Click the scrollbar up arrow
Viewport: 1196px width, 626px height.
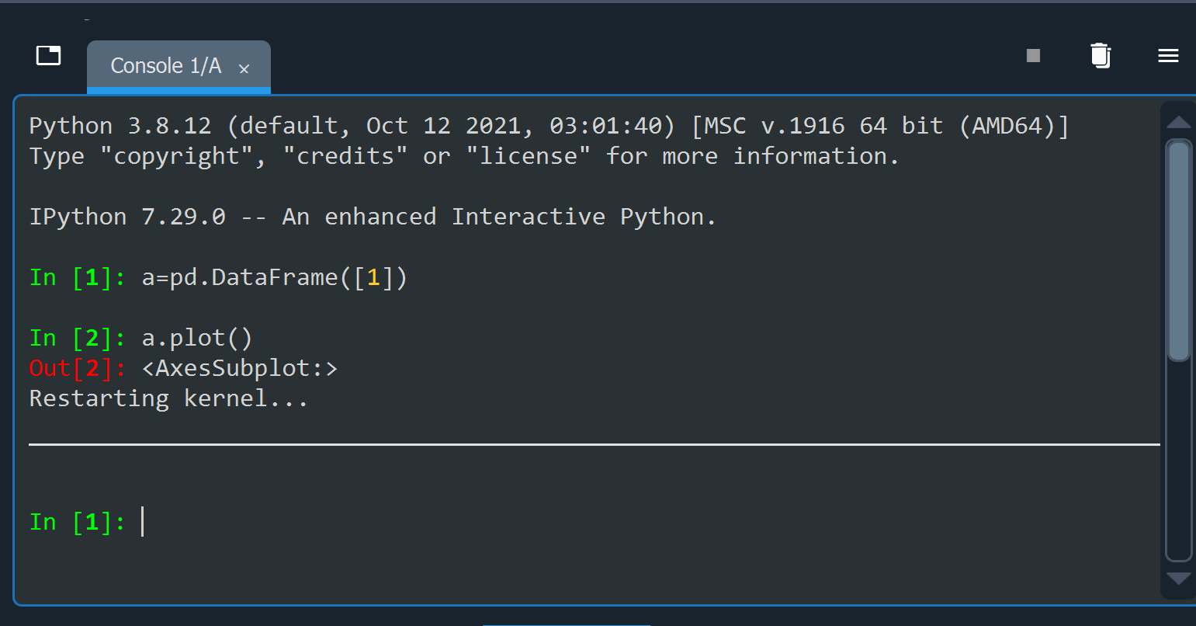(x=1178, y=120)
